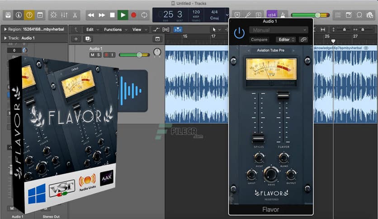Click the Link chain icon in plugin window
The height and width of the screenshot is (219, 378).
[303, 39]
